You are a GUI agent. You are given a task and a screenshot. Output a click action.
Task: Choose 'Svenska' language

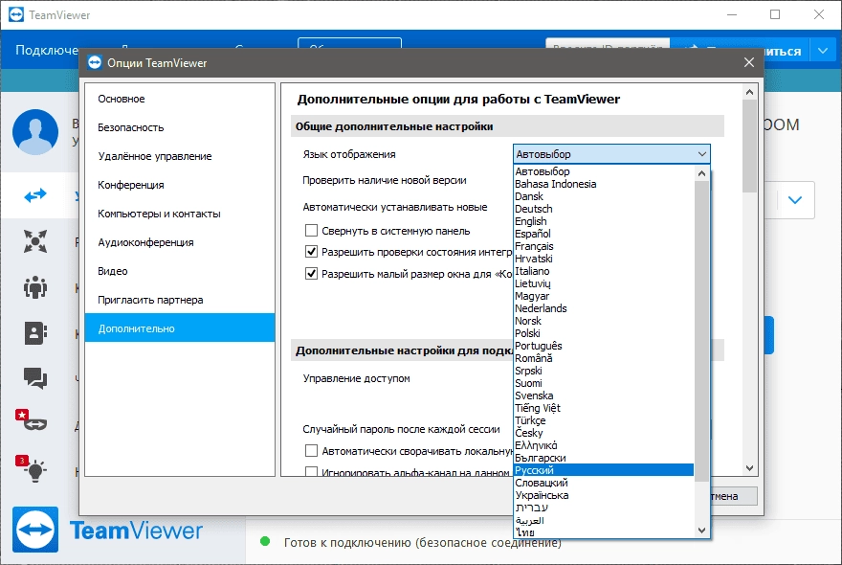(x=604, y=395)
